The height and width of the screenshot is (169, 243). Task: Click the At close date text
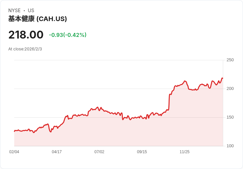click(25, 49)
